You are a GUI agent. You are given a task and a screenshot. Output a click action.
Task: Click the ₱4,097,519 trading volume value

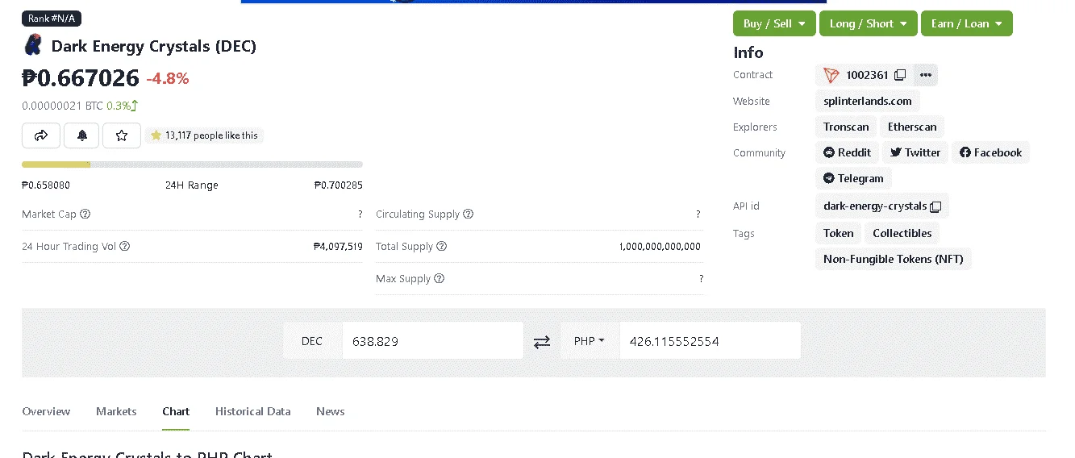[338, 247]
